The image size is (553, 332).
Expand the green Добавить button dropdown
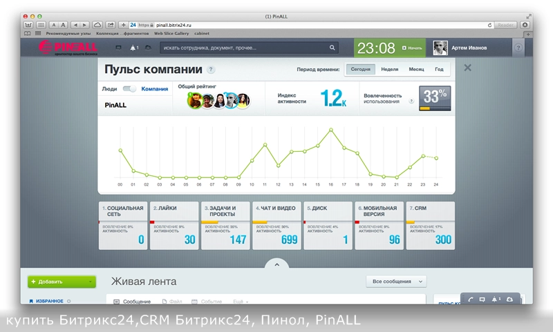coord(91,282)
